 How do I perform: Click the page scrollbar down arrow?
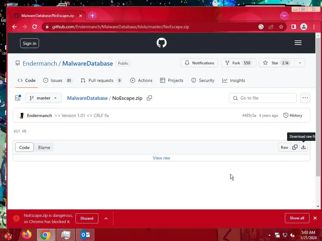pyautogui.click(x=318, y=206)
